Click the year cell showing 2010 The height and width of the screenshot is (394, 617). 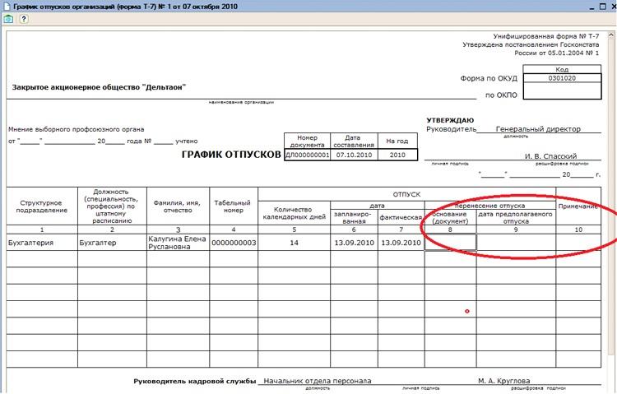[x=397, y=154]
